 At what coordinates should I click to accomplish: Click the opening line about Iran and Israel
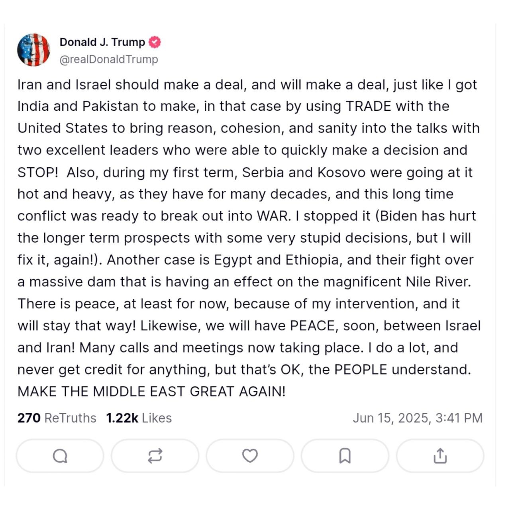coord(247,85)
